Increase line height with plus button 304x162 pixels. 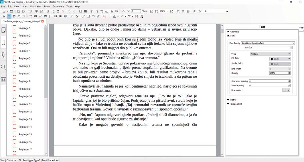288,90
